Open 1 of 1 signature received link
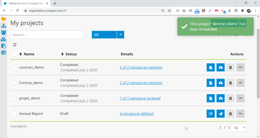This screenshot has height=138, width=260. (140, 98)
